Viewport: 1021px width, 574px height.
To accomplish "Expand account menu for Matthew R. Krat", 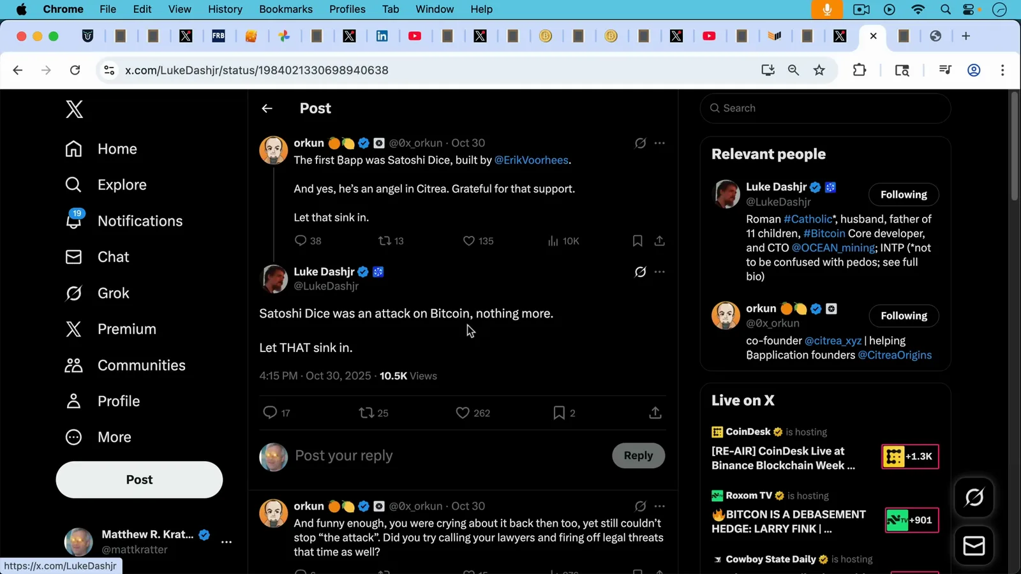I will (x=227, y=541).
